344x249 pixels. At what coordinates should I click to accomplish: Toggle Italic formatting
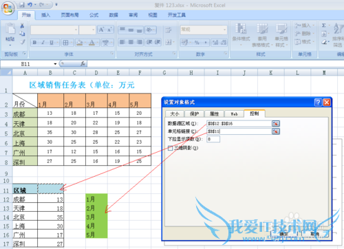(43, 43)
